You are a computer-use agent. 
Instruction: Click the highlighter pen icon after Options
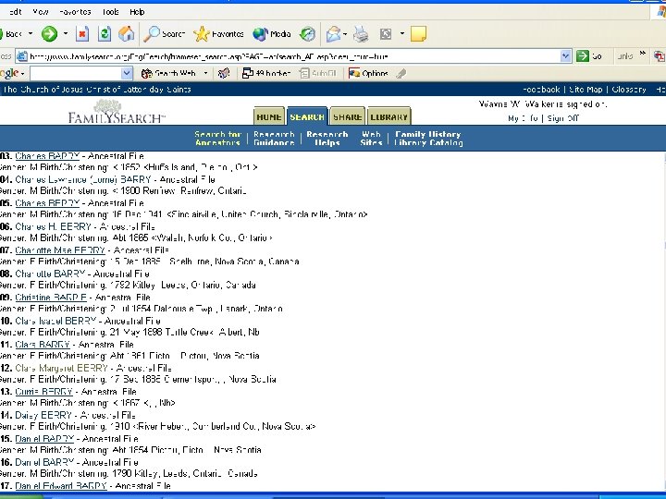(x=401, y=73)
